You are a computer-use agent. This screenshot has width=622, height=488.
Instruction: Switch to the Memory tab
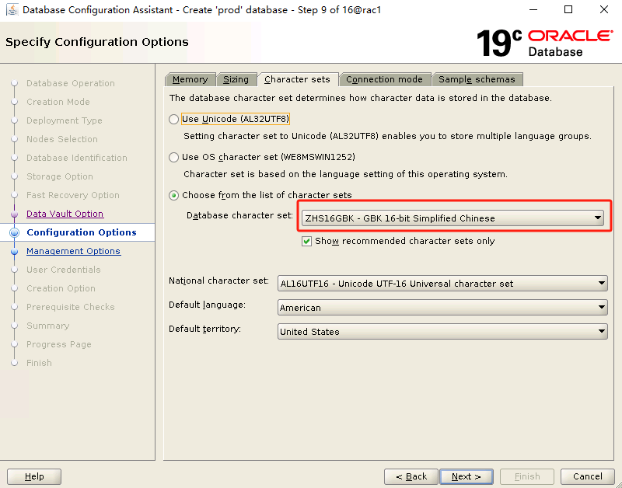coord(190,79)
